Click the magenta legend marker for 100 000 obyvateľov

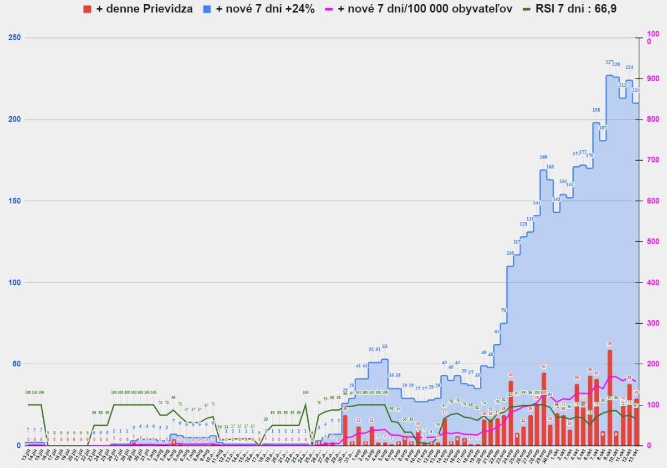(328, 9)
